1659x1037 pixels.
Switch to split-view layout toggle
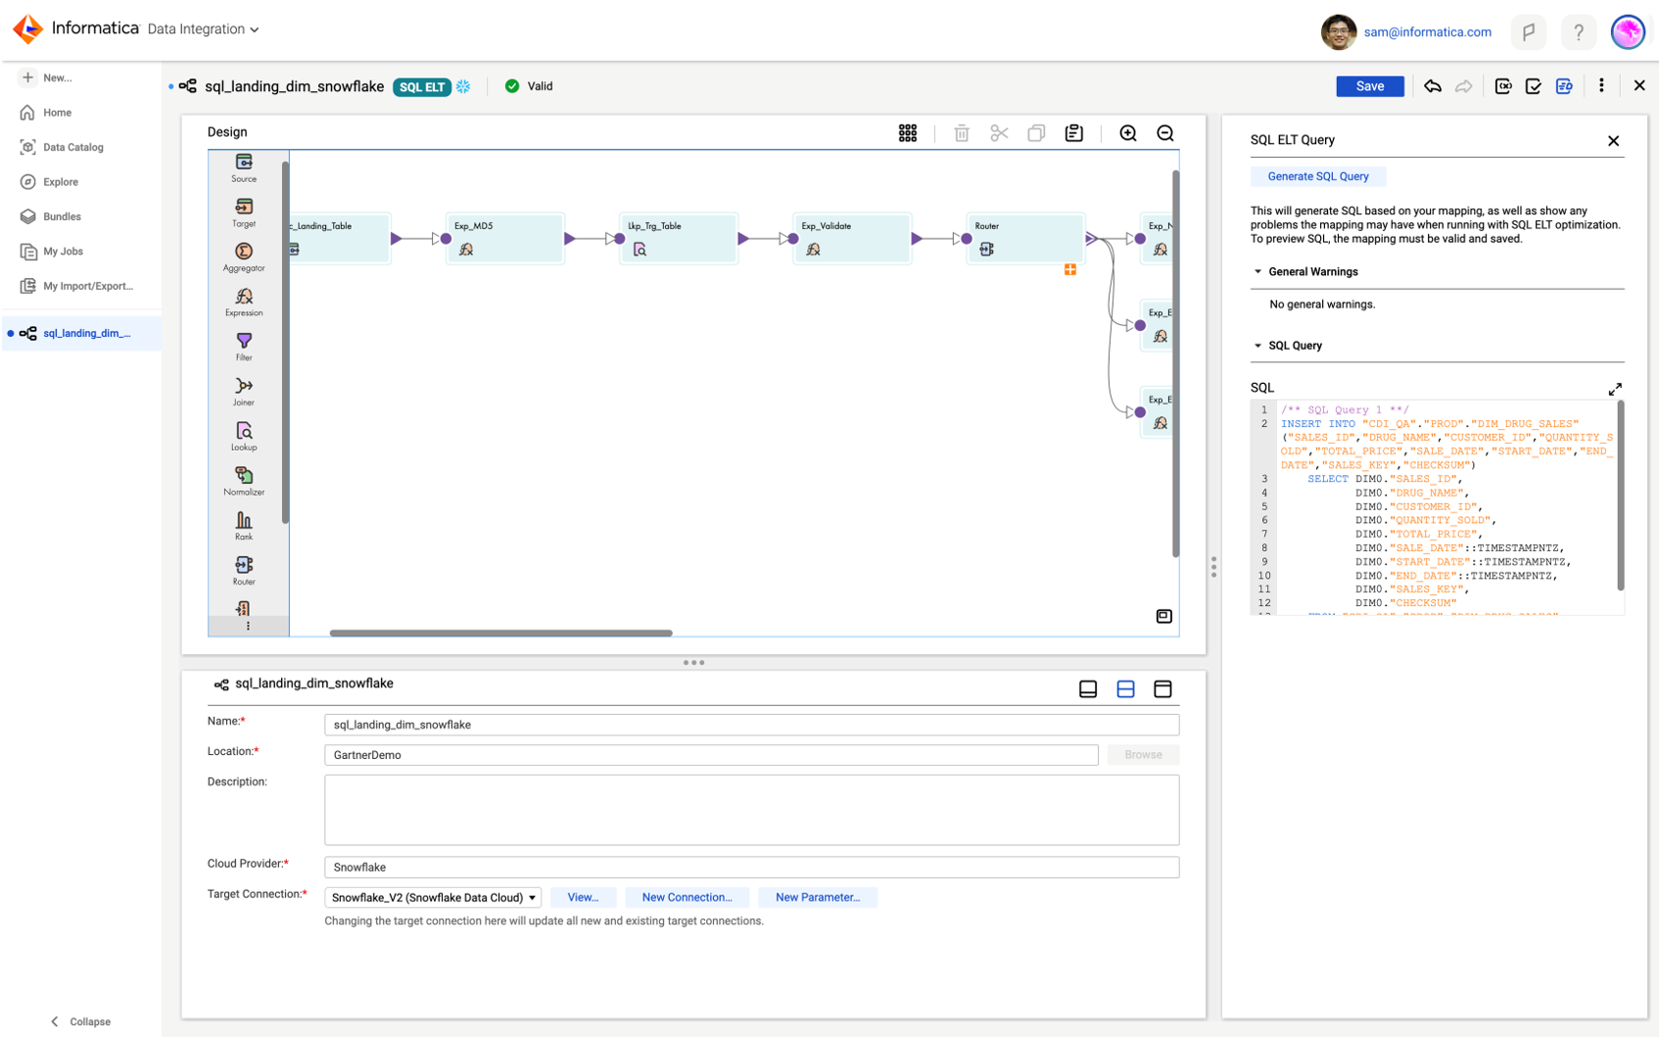1124,688
